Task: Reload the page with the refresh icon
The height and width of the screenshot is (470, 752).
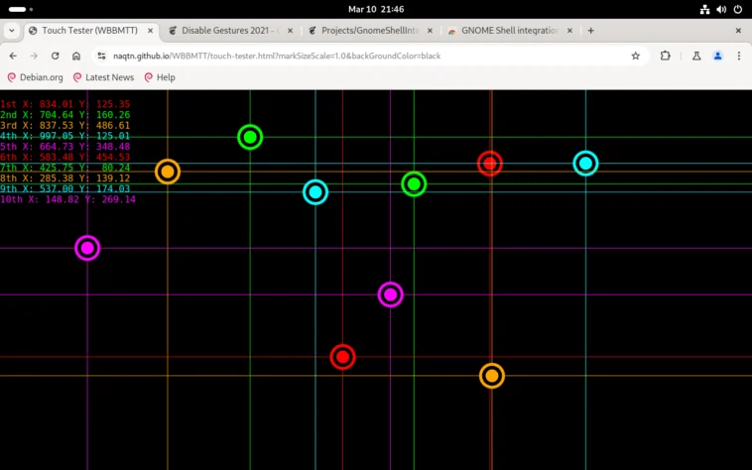Action: pyautogui.click(x=56, y=57)
